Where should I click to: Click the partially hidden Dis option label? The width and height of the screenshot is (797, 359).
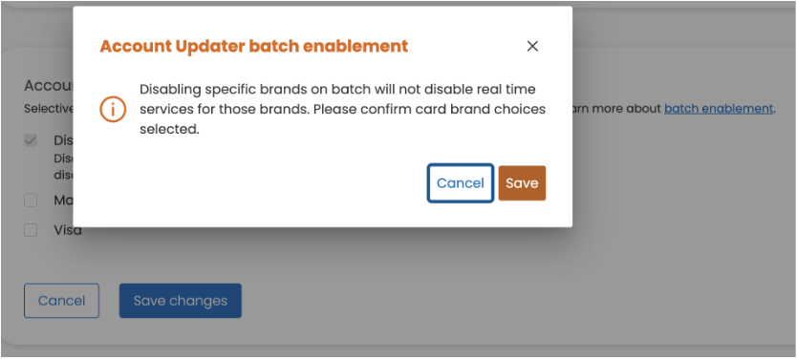[63, 140]
